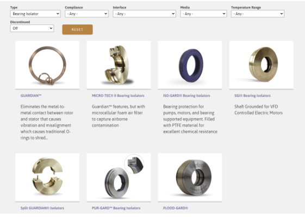Open the Split GUARDIAN isolator image
The width and height of the screenshot is (305, 217).
coord(47,177)
